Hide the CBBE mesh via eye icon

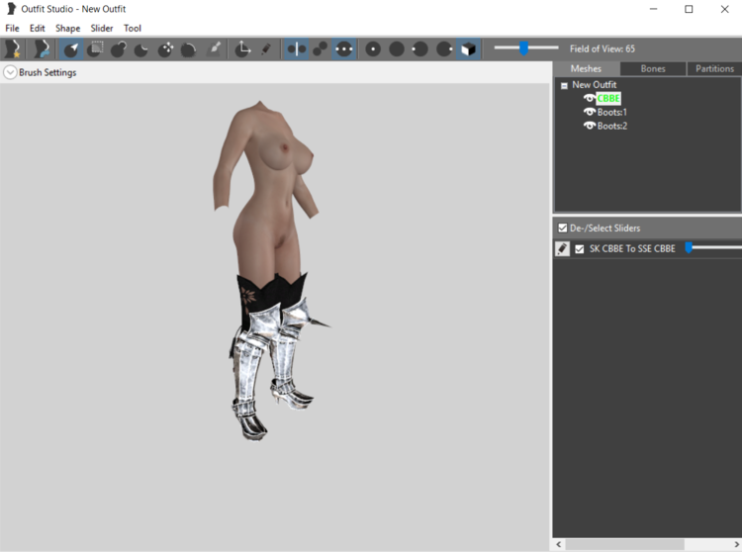590,98
